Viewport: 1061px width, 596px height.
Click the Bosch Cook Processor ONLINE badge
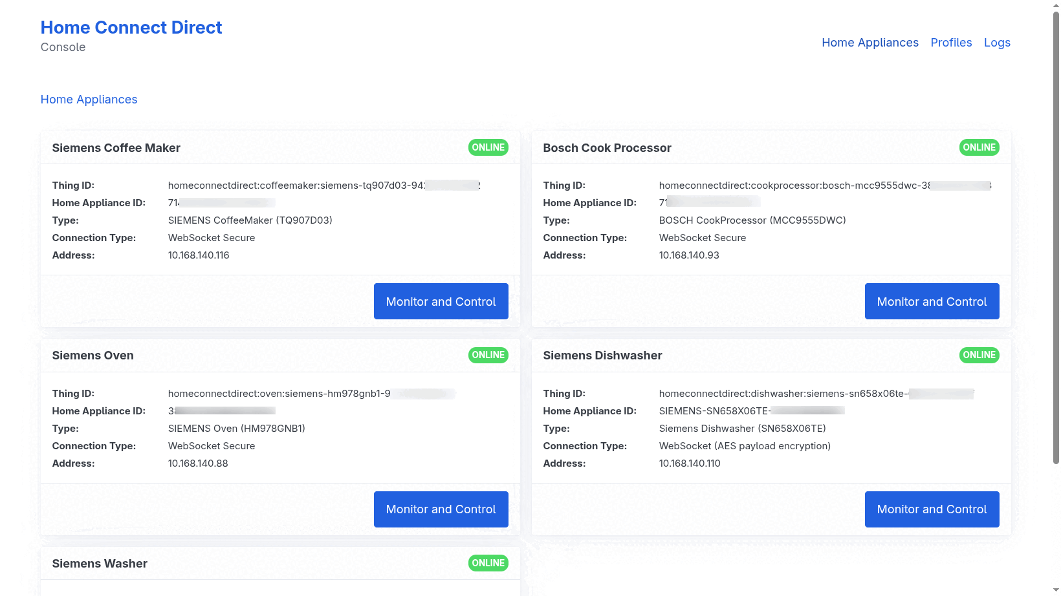click(979, 147)
